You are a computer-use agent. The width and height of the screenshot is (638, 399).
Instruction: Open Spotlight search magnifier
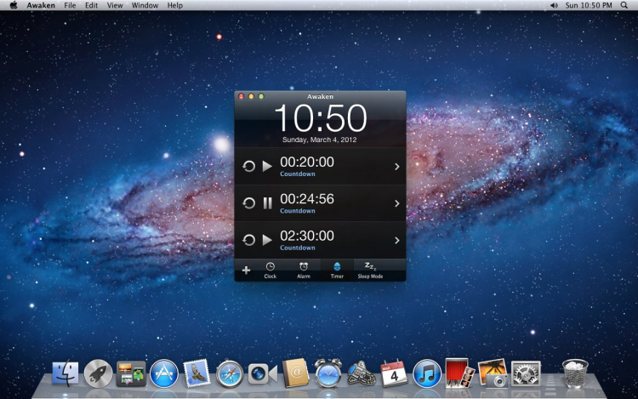point(624,5)
